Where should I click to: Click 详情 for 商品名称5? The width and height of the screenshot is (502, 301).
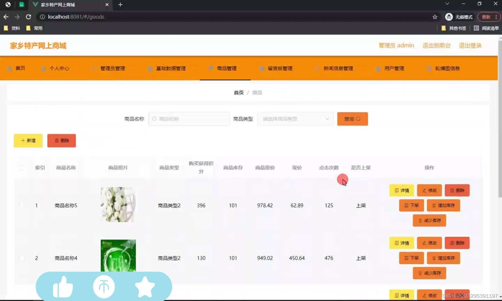[x=402, y=190]
